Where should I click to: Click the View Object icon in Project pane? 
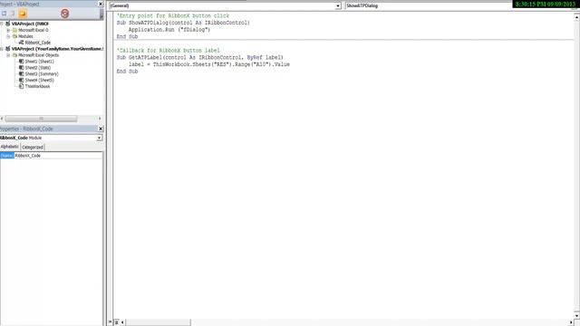tap(13, 14)
